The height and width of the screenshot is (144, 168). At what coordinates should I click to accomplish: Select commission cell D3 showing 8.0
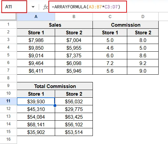pyautogui.click(x=143, y=40)
